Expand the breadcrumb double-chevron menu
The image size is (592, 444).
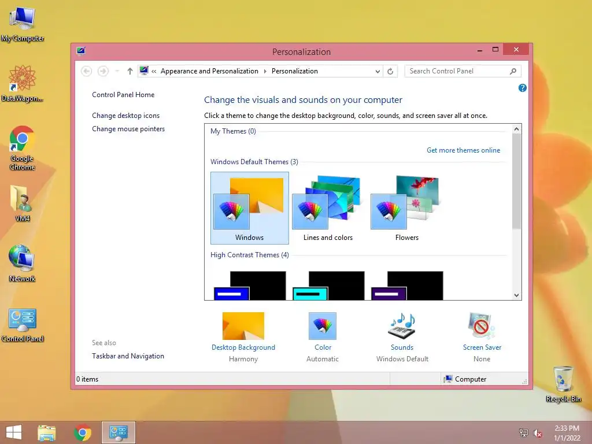(154, 71)
